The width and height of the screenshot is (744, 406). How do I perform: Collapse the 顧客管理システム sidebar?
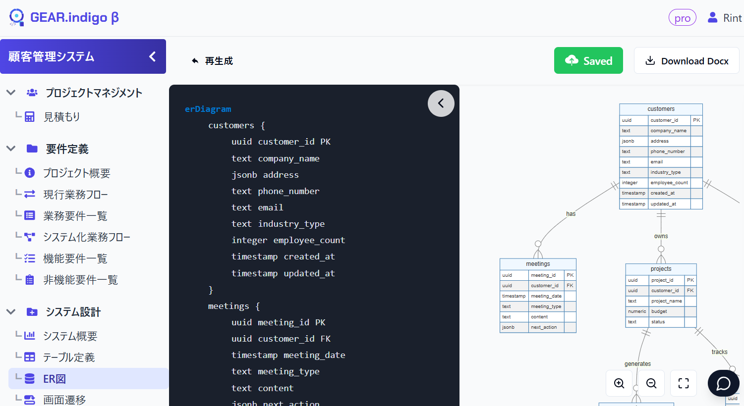152,56
